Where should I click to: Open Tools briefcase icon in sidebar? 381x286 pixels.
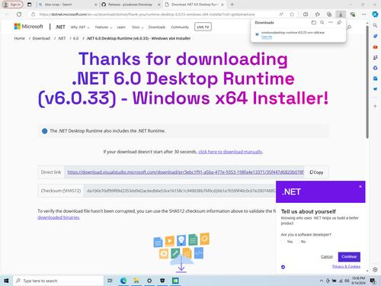375,47
